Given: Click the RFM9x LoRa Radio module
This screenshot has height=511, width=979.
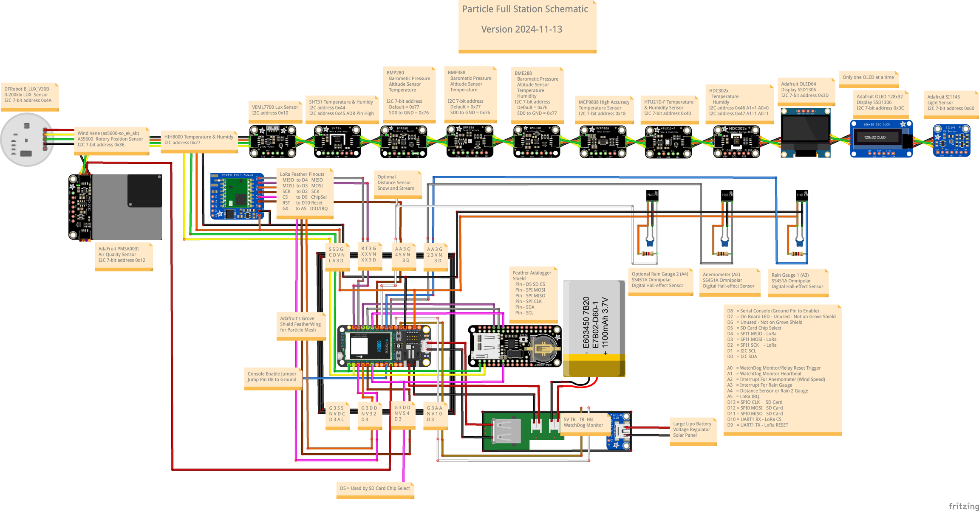Looking at the screenshot, I should (237, 196).
